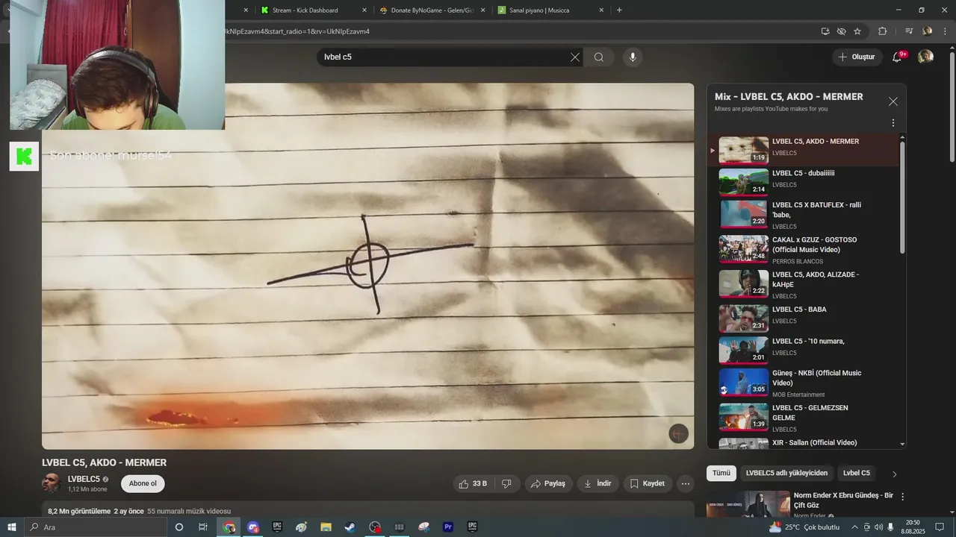The height and width of the screenshot is (537, 956).
Task: Open more actions ellipsis under video
Action: pos(686,483)
